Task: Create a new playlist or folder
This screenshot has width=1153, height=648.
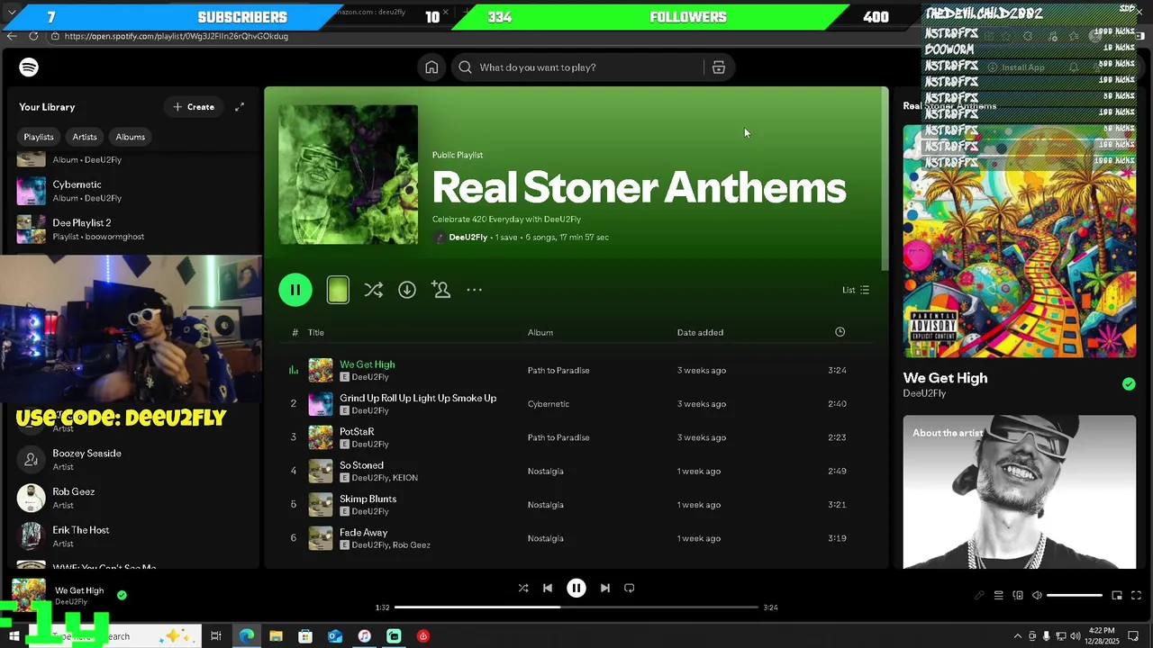Action: pos(194,107)
